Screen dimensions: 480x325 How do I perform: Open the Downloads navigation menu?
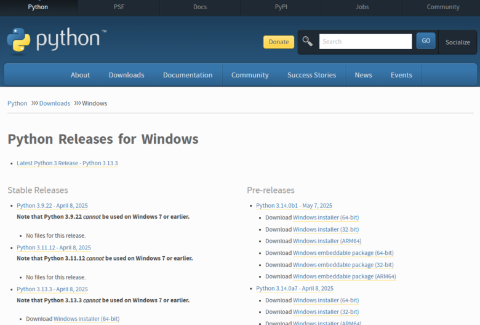coord(126,75)
